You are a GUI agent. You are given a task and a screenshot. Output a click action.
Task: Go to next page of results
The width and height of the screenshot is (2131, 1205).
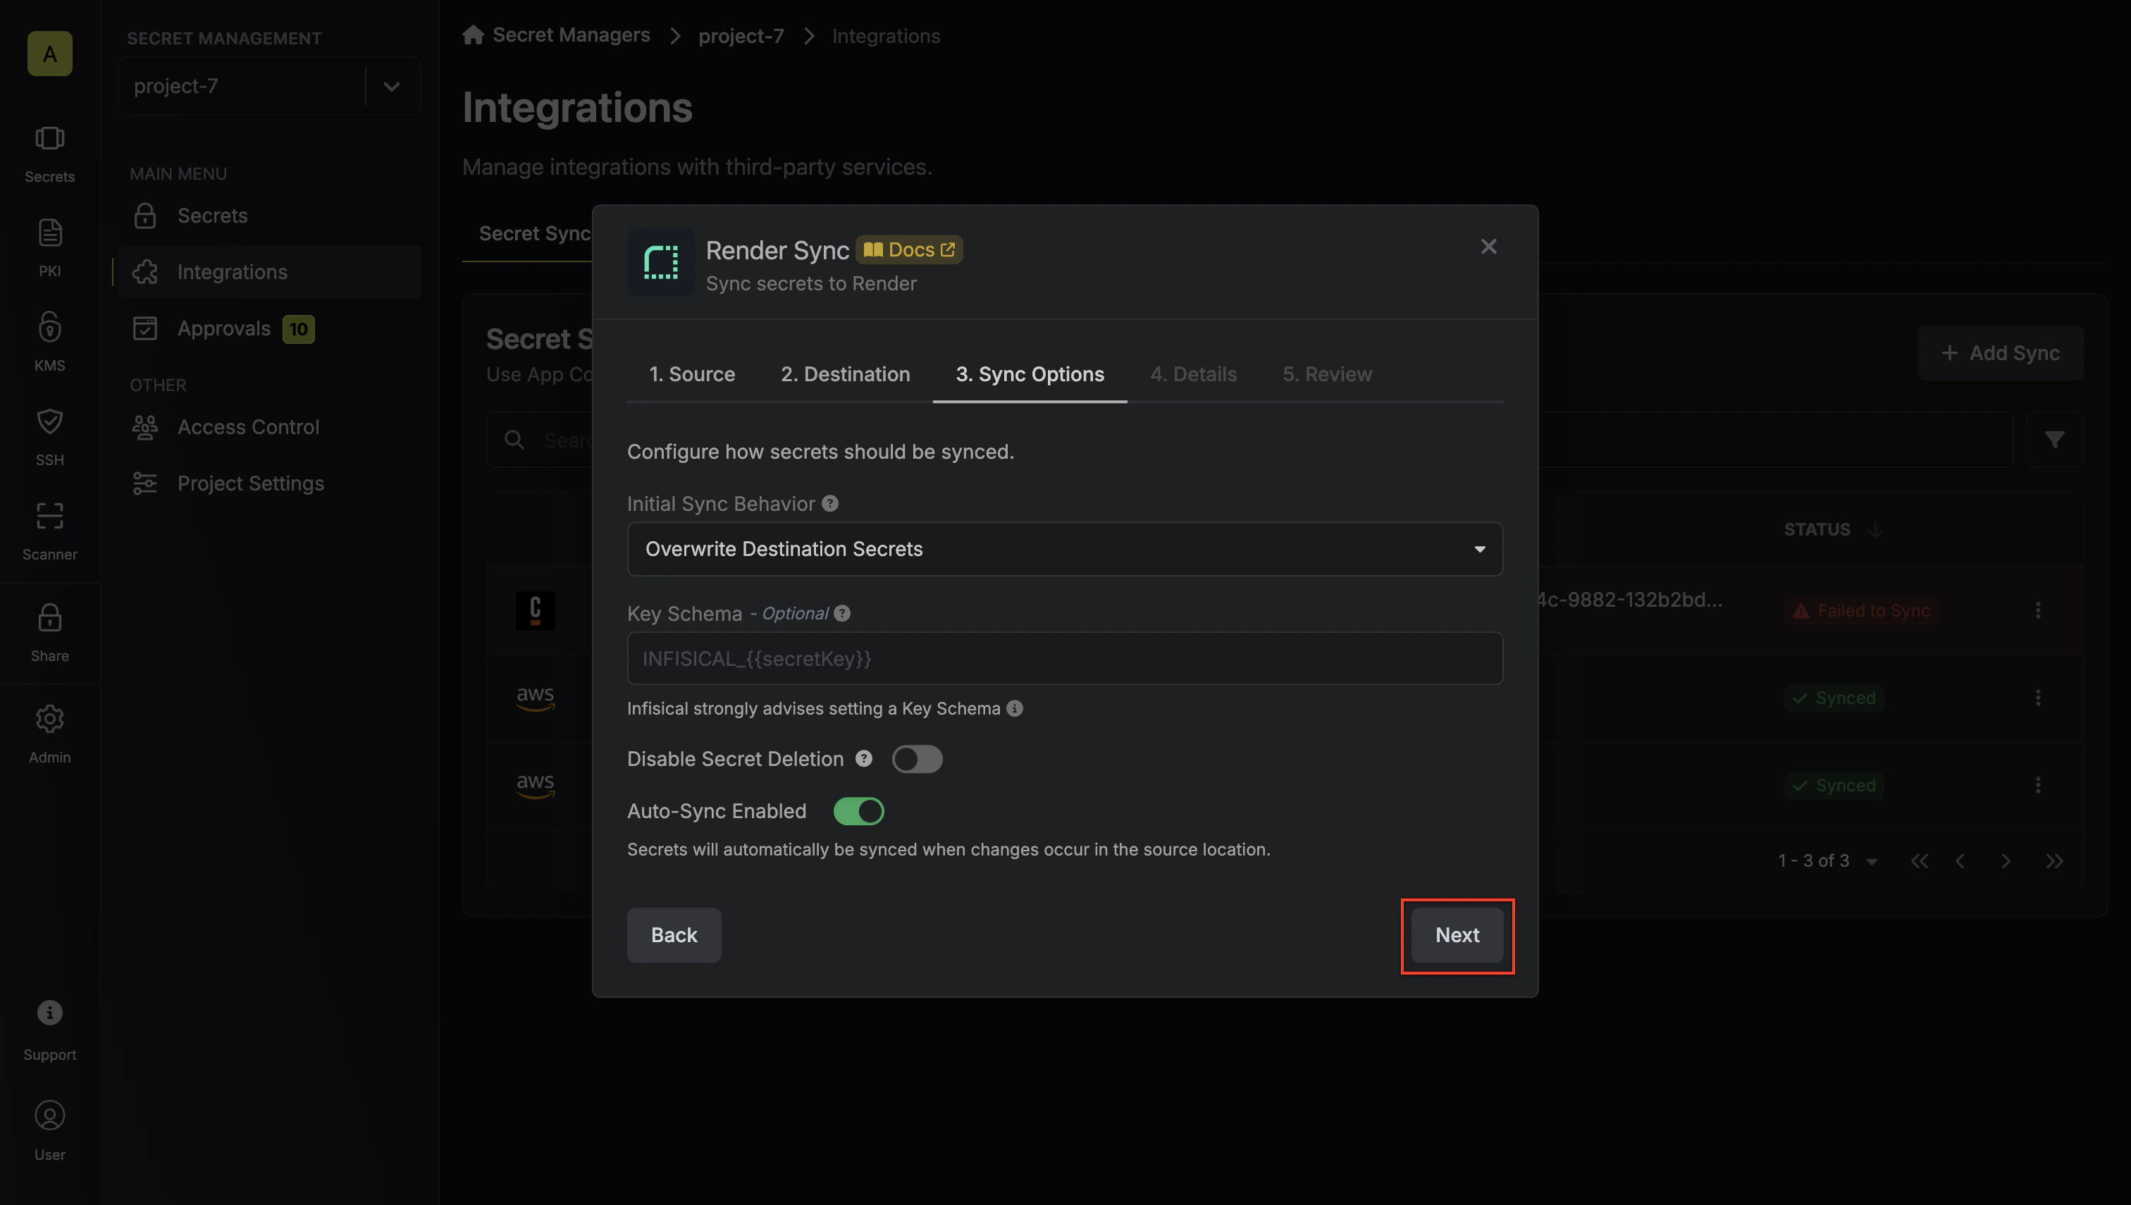2005,862
